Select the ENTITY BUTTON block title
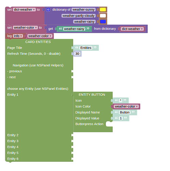The height and width of the screenshot is (171, 170). [x=92, y=95]
